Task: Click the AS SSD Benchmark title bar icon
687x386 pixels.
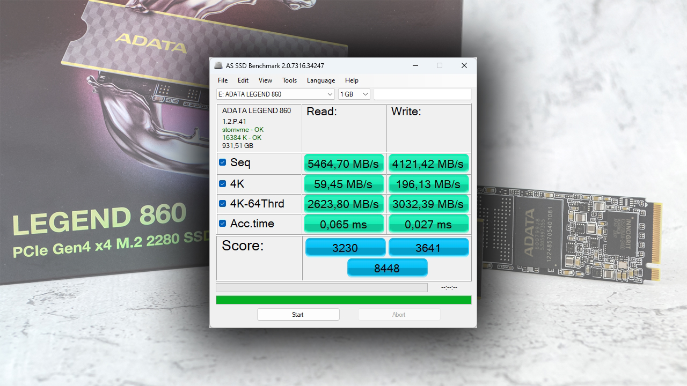Action: click(218, 65)
